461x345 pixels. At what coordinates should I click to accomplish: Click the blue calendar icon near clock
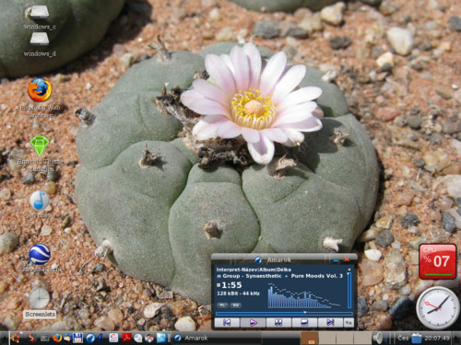[x=417, y=338]
